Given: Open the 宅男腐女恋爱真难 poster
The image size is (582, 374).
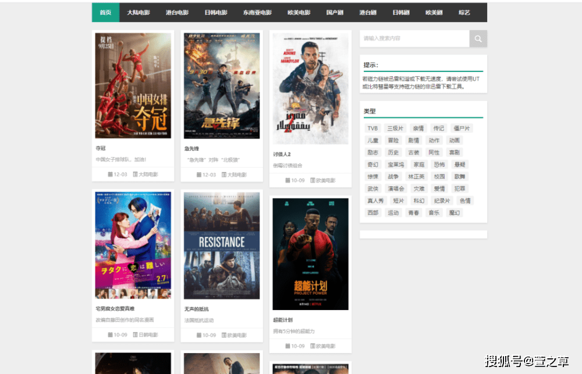Looking at the screenshot, I should pos(133,245).
